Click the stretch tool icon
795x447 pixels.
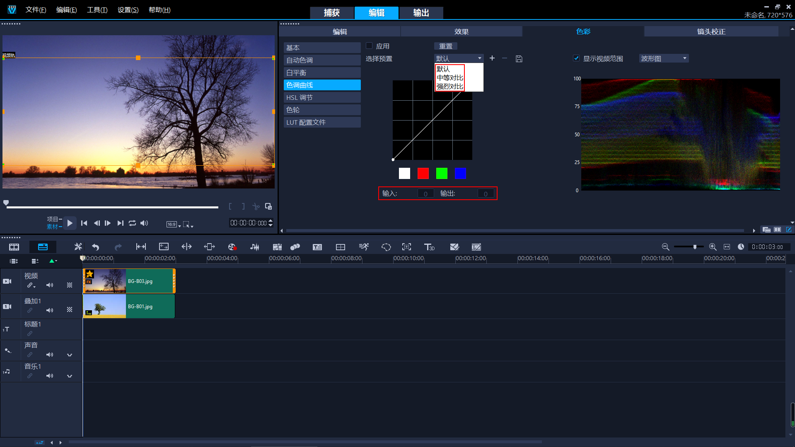click(164, 247)
